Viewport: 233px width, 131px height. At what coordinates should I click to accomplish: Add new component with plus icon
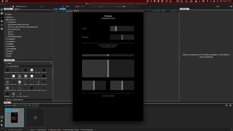click(51, 63)
